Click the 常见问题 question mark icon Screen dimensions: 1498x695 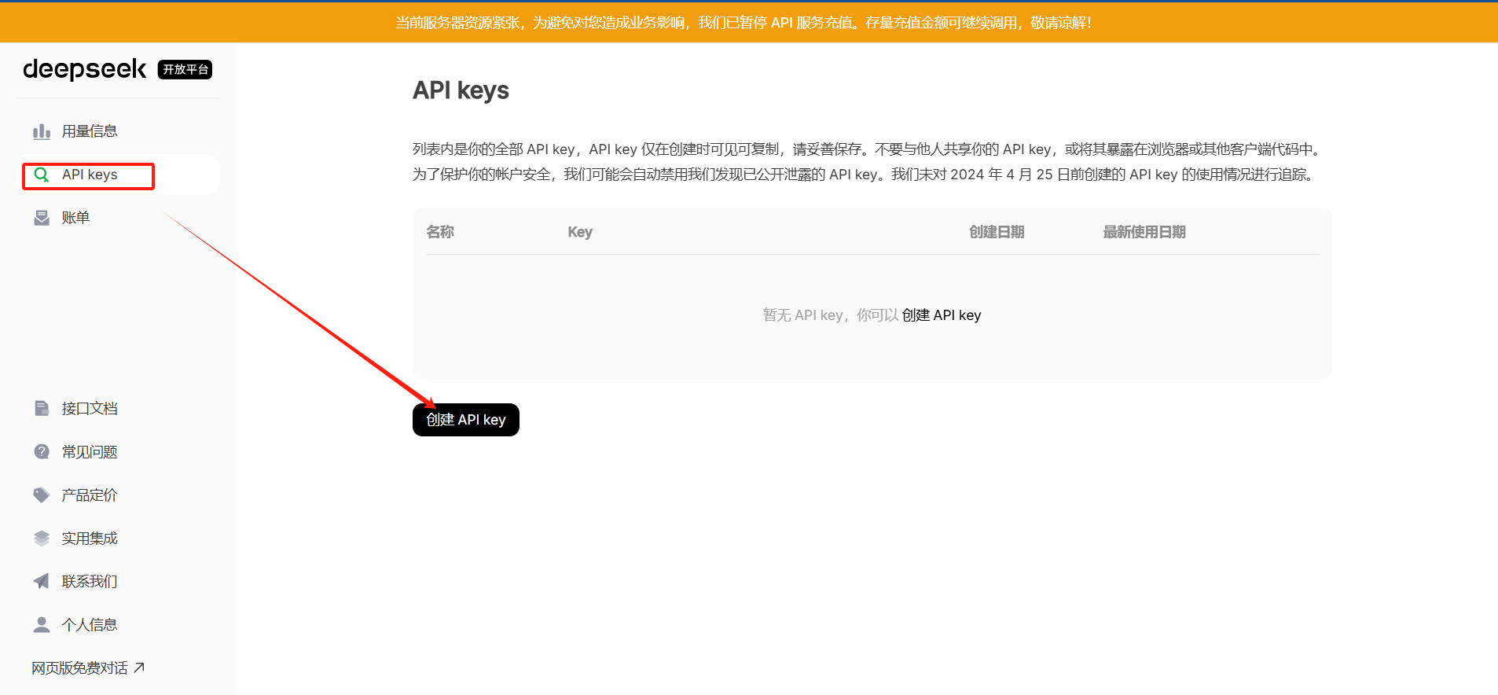[x=42, y=451]
